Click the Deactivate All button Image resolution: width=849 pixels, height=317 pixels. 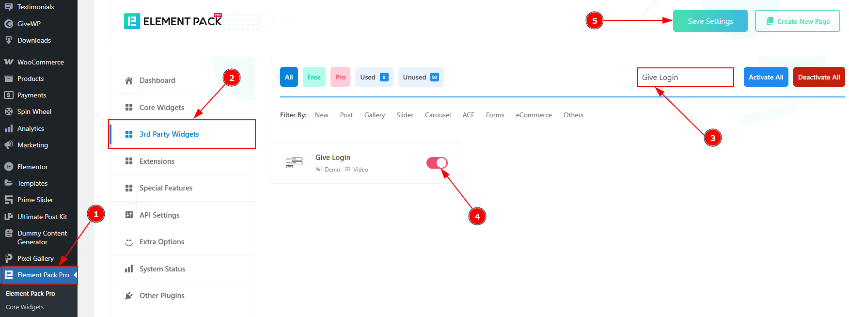tap(819, 77)
